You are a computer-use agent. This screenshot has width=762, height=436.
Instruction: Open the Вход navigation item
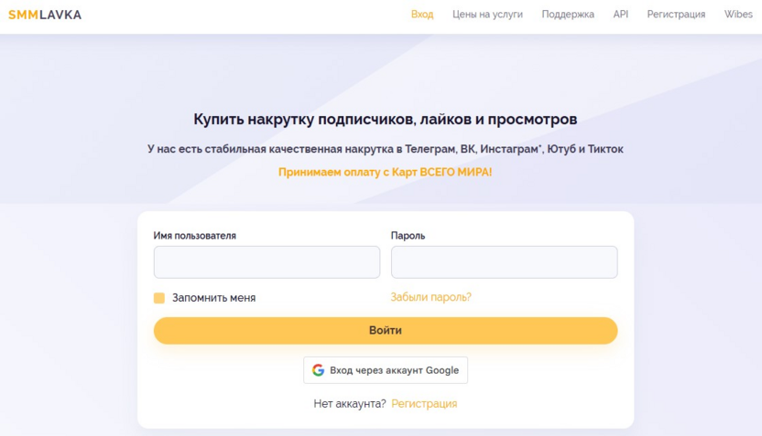pyautogui.click(x=422, y=15)
